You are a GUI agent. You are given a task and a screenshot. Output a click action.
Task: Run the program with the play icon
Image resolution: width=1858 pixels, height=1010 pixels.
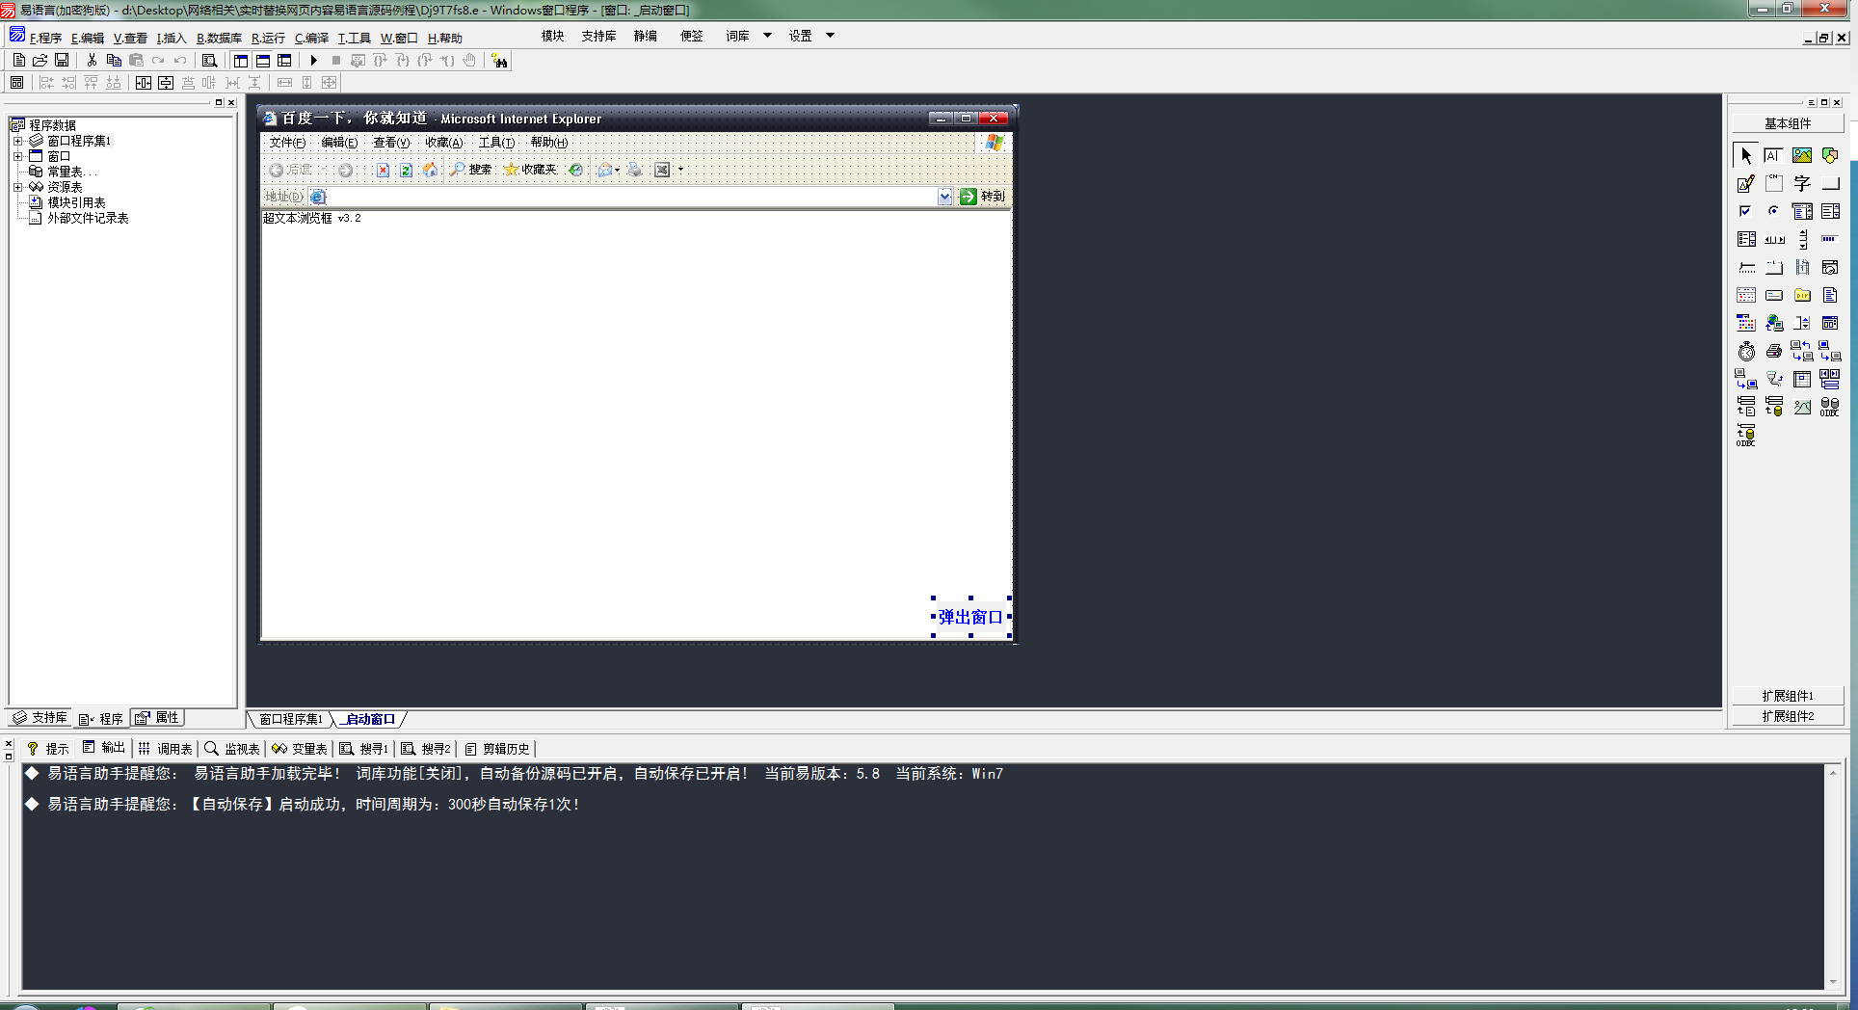[x=313, y=60]
